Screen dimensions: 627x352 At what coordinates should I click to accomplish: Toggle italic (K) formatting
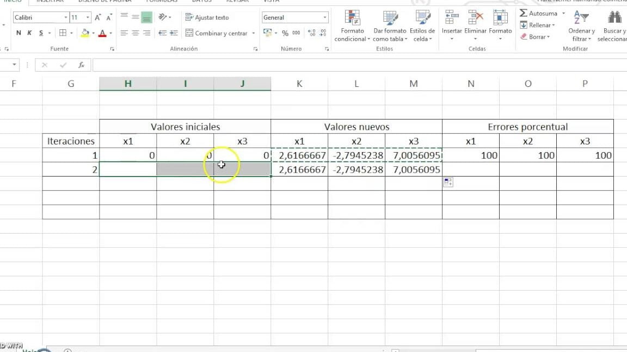tap(29, 33)
